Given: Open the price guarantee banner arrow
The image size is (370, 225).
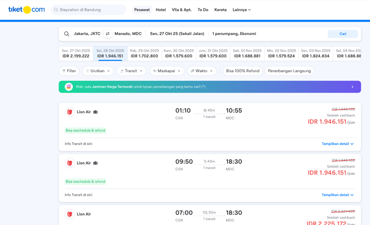Looking at the screenshot, I should (352, 87).
